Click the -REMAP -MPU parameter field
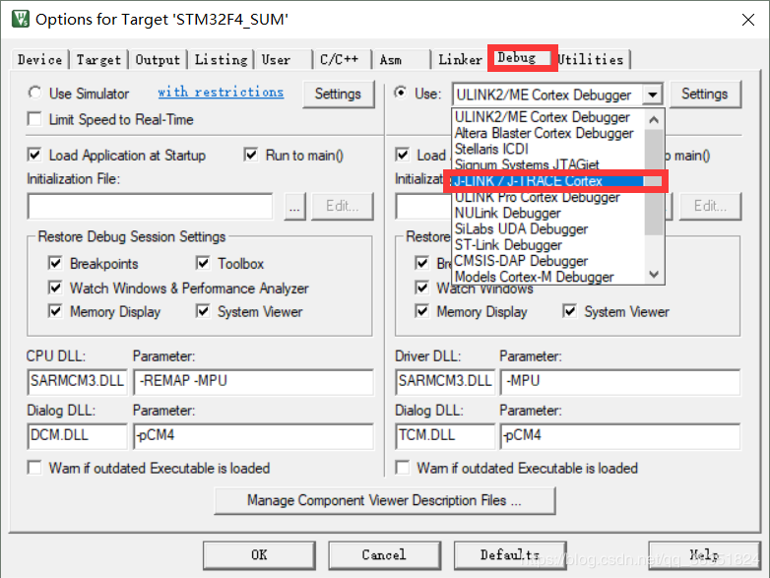Screen dimensions: 770x578 pos(253,382)
